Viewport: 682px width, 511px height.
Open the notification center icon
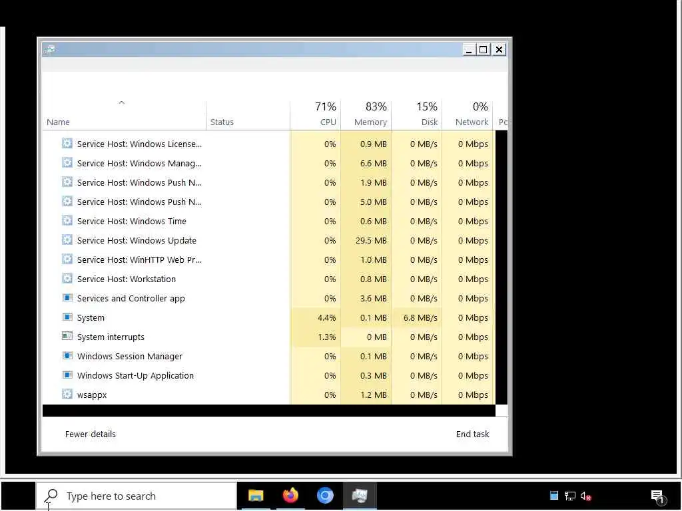point(658,496)
